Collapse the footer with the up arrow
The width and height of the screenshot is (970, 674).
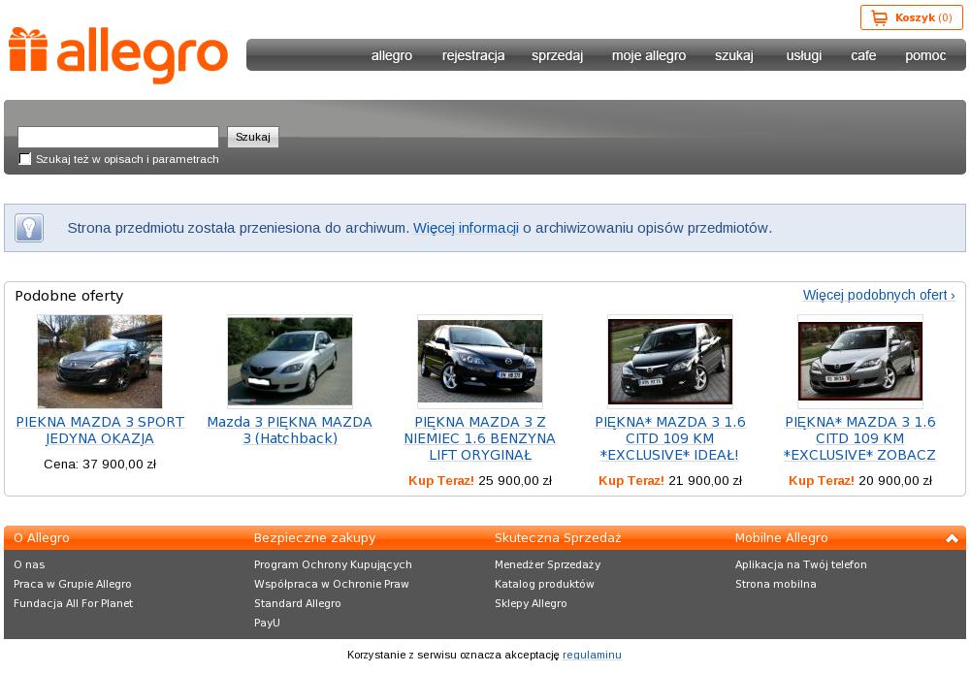tap(953, 538)
